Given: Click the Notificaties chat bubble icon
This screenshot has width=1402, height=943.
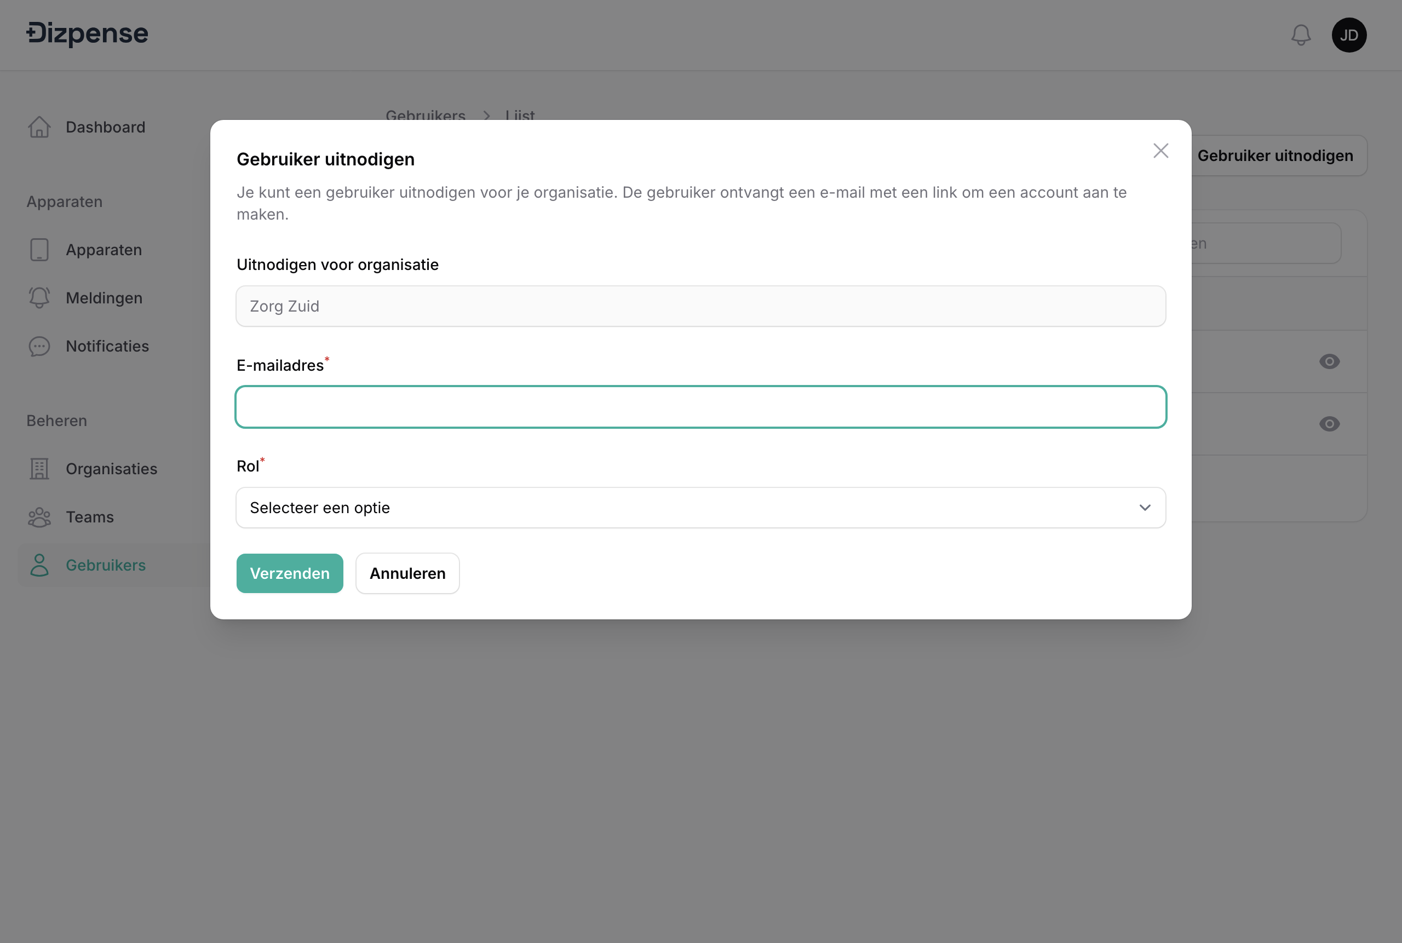Looking at the screenshot, I should (x=39, y=347).
